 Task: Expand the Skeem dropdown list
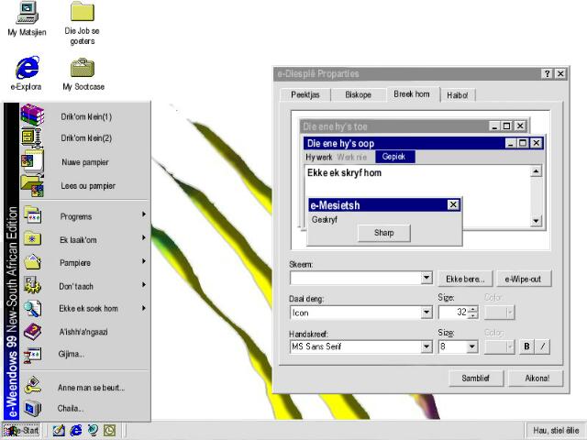coord(426,279)
